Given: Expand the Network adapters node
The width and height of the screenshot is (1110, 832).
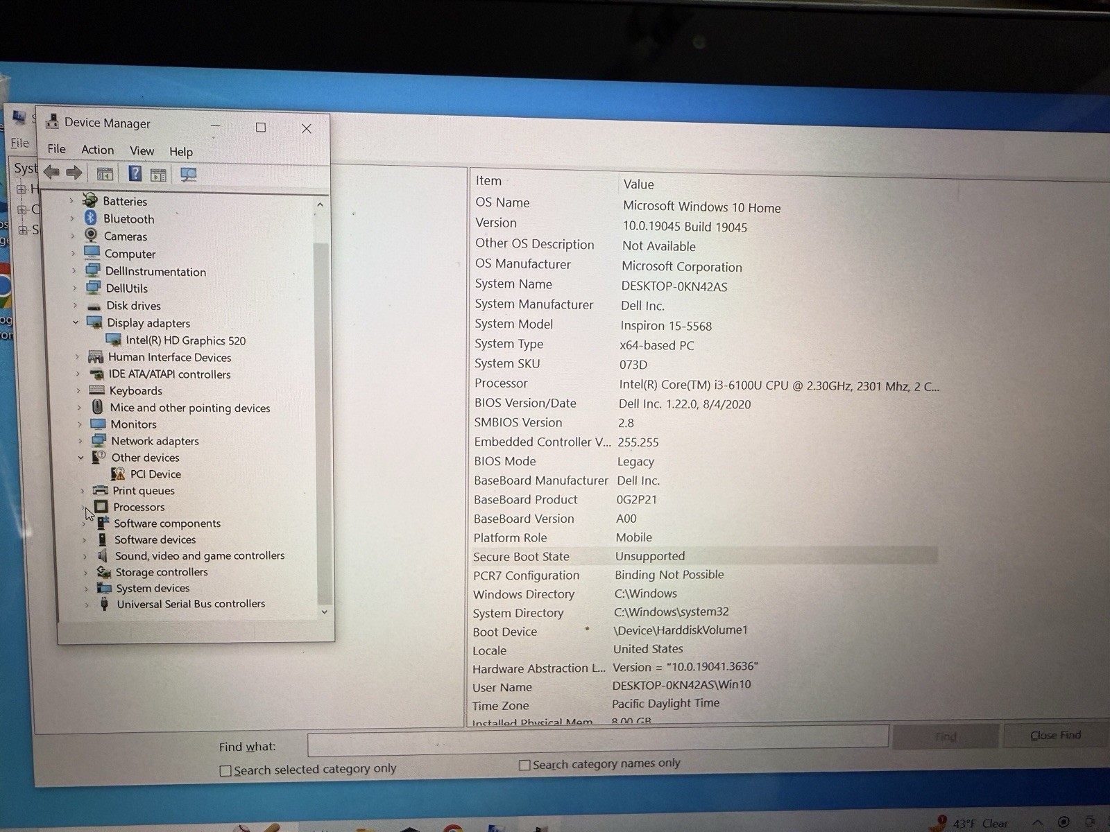Looking at the screenshot, I should [80, 441].
